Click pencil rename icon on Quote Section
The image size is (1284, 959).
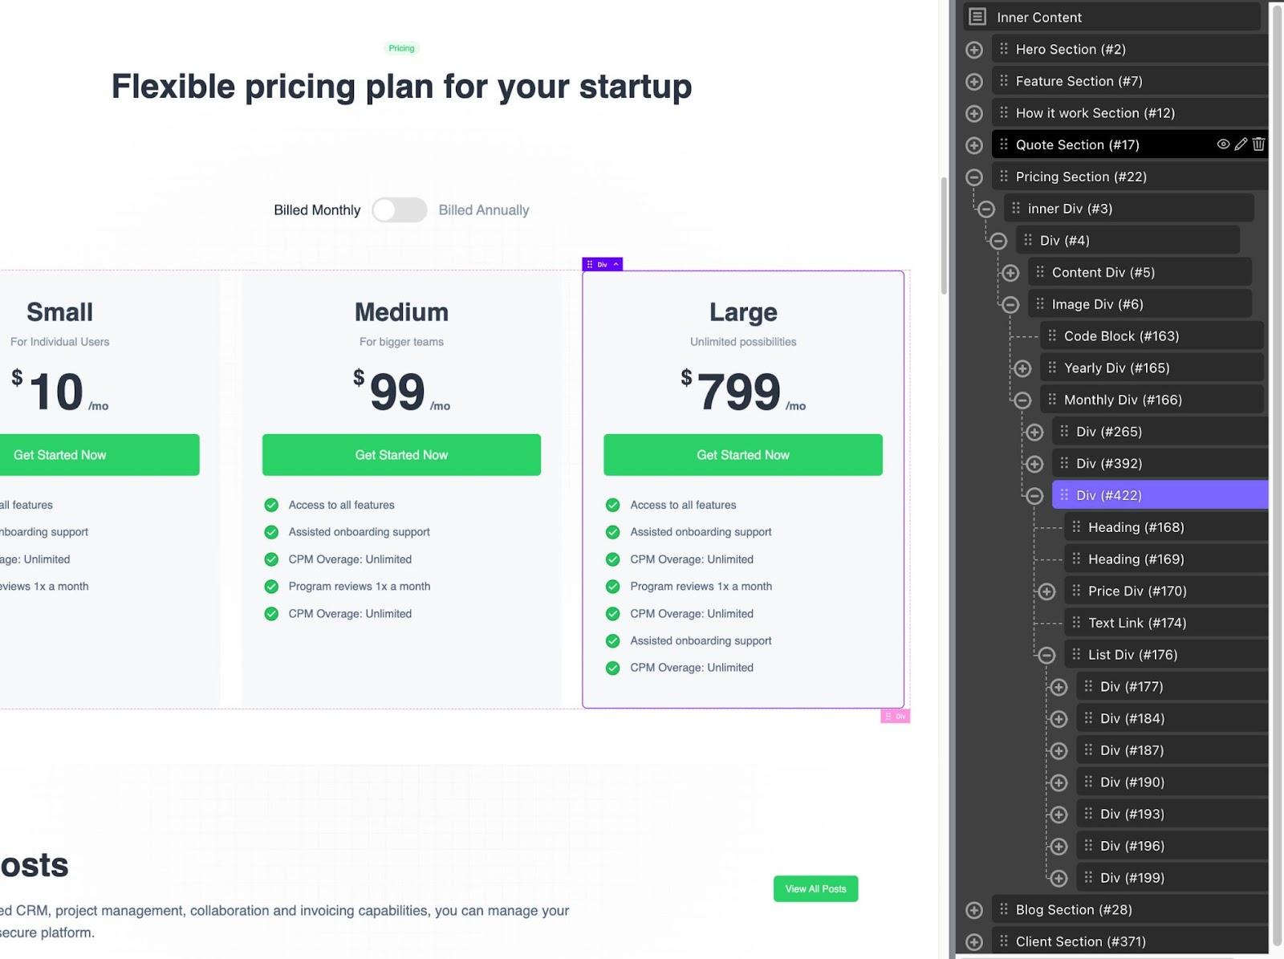pos(1241,144)
